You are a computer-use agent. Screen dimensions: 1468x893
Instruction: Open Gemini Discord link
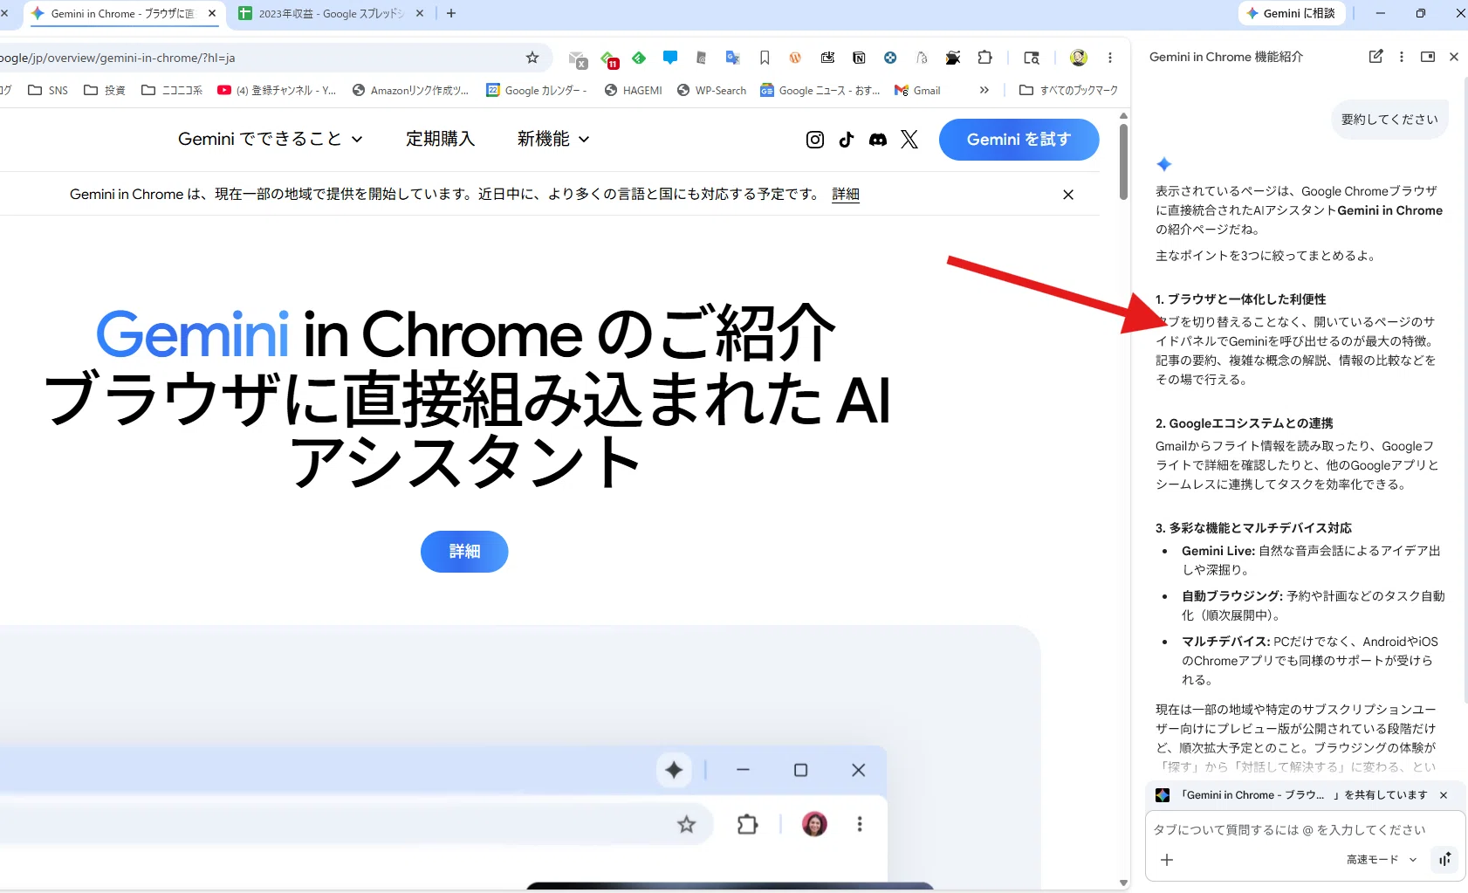[878, 140]
